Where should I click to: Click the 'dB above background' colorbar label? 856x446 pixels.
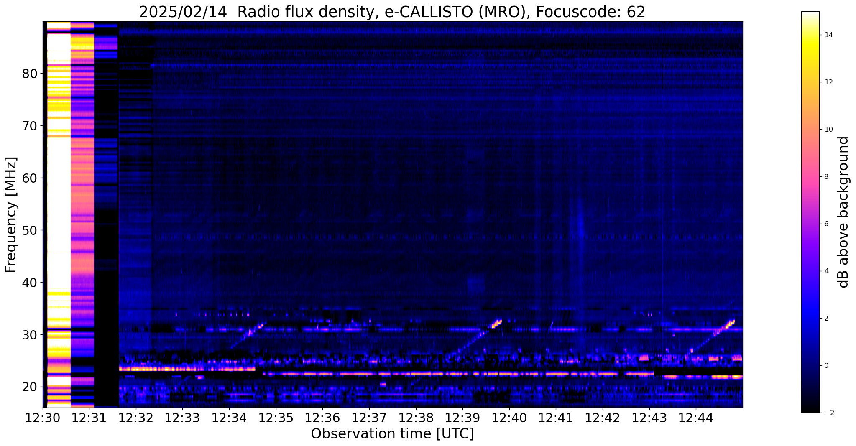[x=843, y=212]
